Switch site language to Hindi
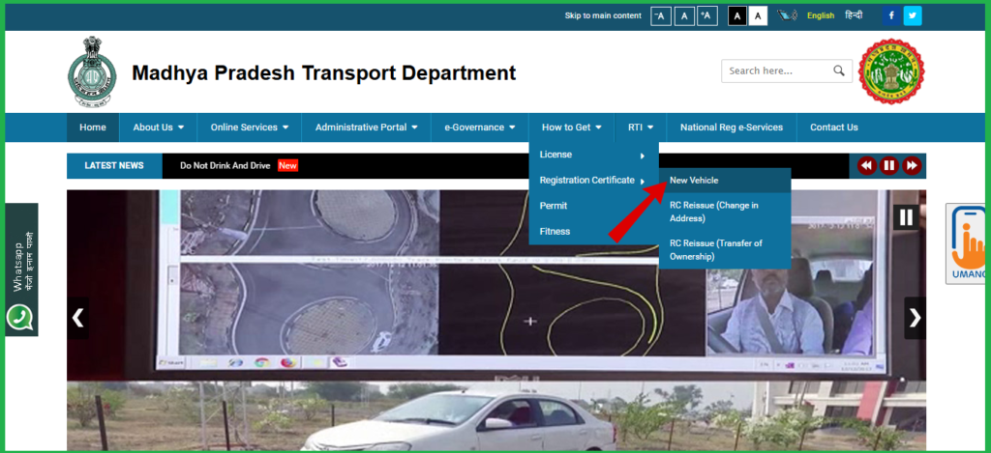991x453 pixels. (853, 15)
